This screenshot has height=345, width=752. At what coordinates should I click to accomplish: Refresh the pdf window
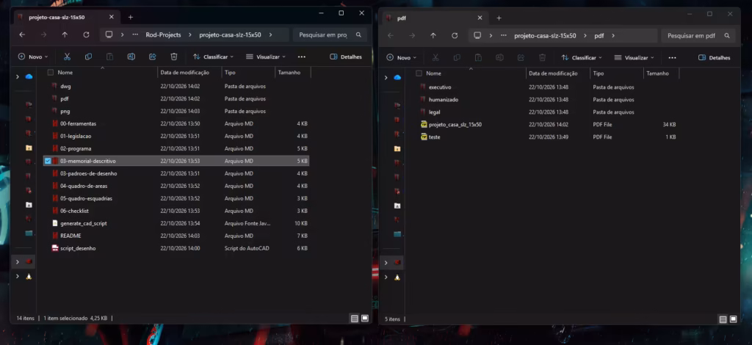[455, 35]
